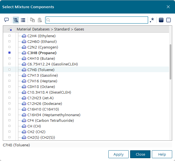Select C12H23 (Jet-A) gas entry
The image size is (175, 161).
(x=38, y=98)
